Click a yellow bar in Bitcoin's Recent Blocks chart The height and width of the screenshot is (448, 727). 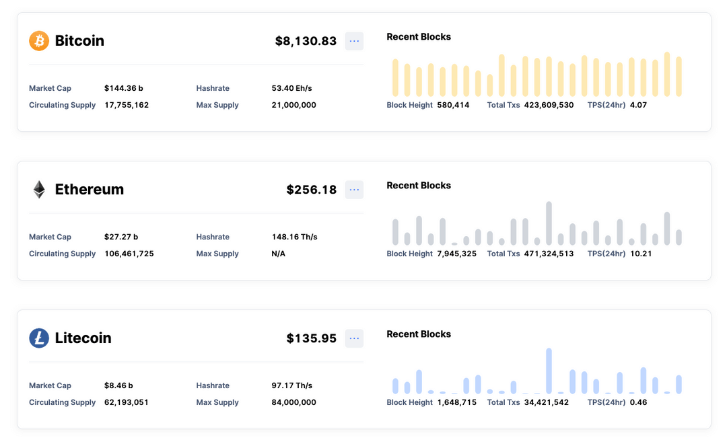[501, 74]
